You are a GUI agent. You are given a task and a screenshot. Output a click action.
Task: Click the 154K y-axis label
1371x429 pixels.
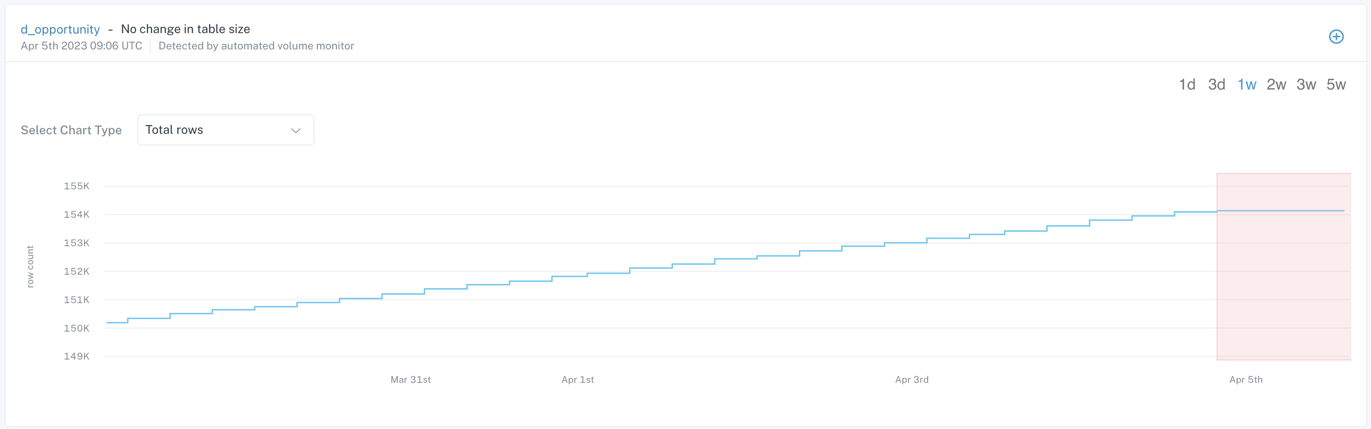coord(77,215)
